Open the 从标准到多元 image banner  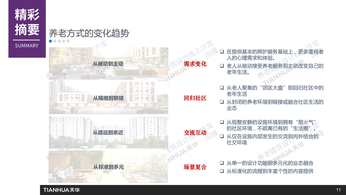click(x=108, y=167)
